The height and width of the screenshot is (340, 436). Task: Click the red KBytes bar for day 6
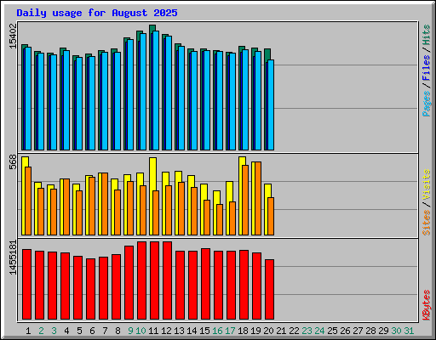90,289
